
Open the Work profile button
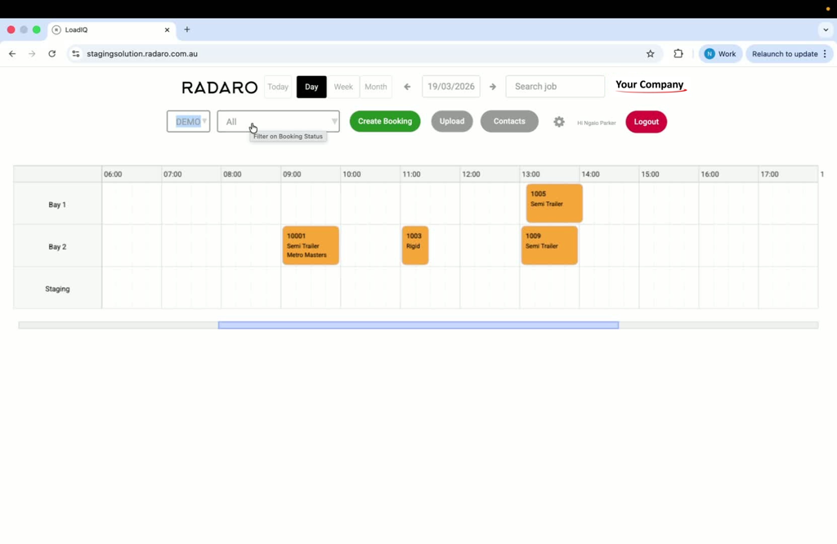coord(720,53)
